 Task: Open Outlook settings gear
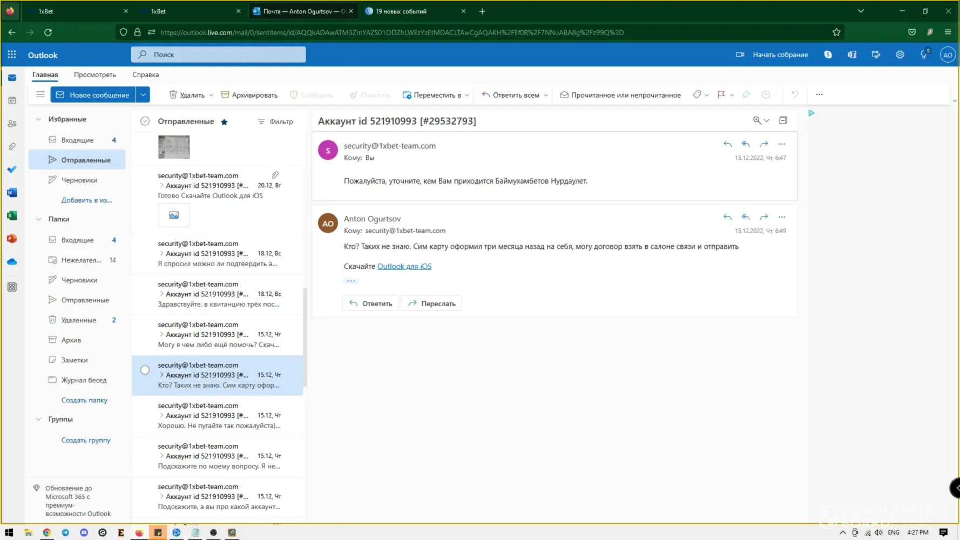pyautogui.click(x=900, y=55)
